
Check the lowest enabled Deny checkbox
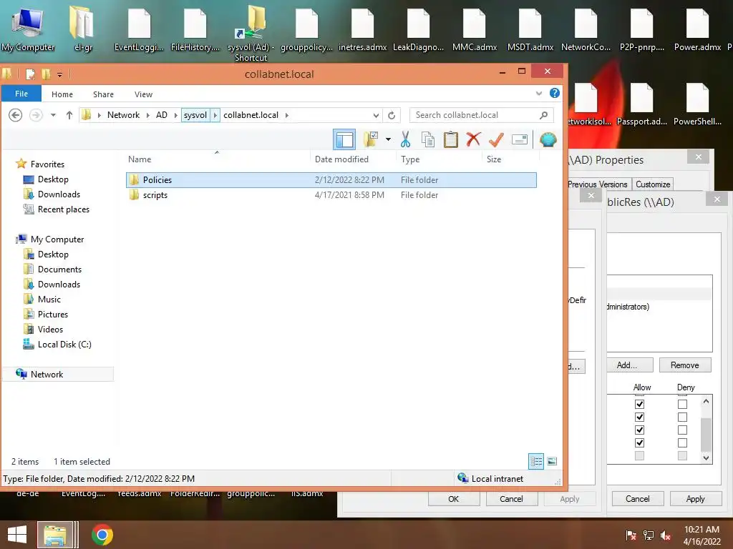point(682,442)
